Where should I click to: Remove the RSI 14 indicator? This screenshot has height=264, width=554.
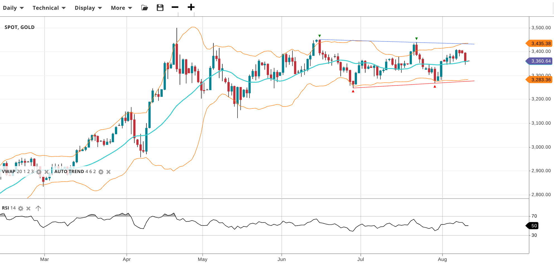(x=28, y=208)
